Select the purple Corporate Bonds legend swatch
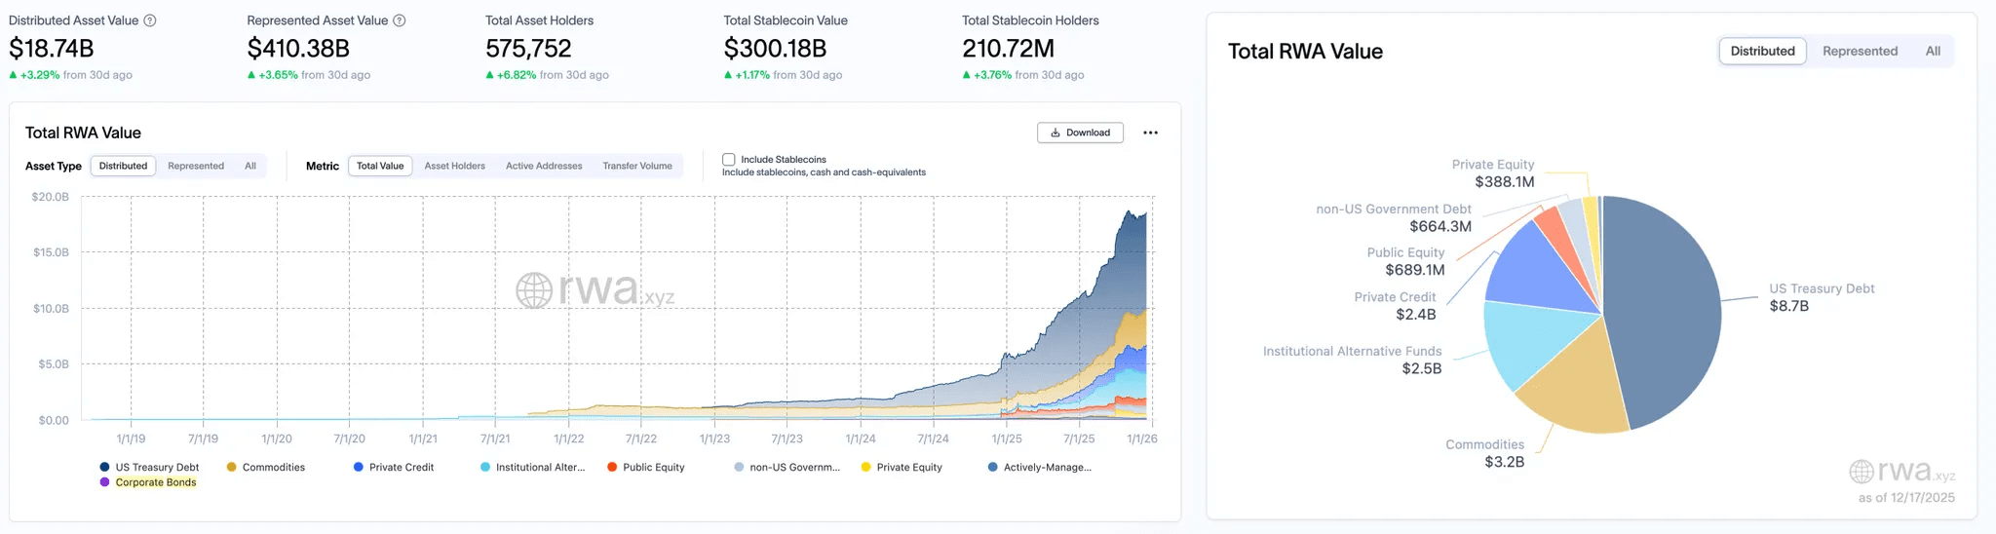1996x534 pixels. (105, 482)
